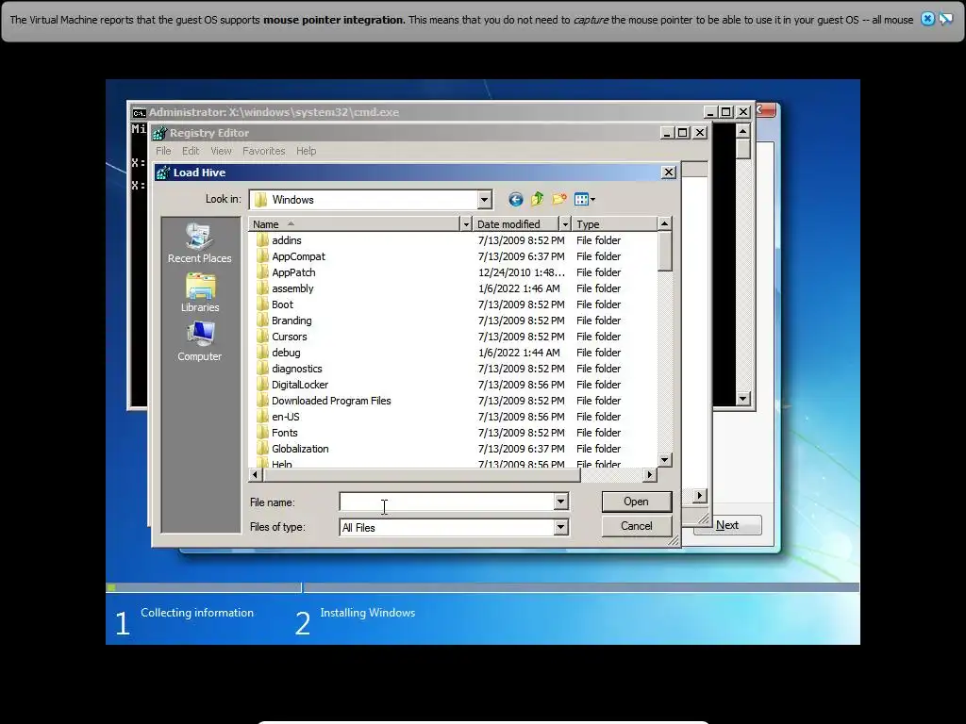Viewport: 966px width, 724px height.
Task: Open the Date modified column filter arrow
Action: coord(565,224)
